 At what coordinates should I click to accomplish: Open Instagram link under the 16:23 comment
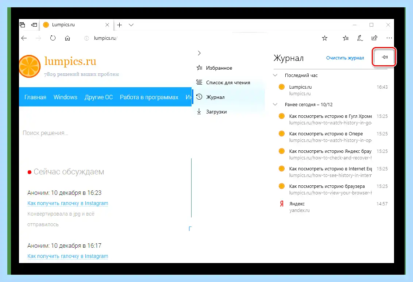click(x=68, y=203)
